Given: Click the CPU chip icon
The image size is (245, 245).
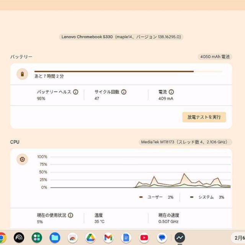Looking at the screenshot, I should point(22,159).
